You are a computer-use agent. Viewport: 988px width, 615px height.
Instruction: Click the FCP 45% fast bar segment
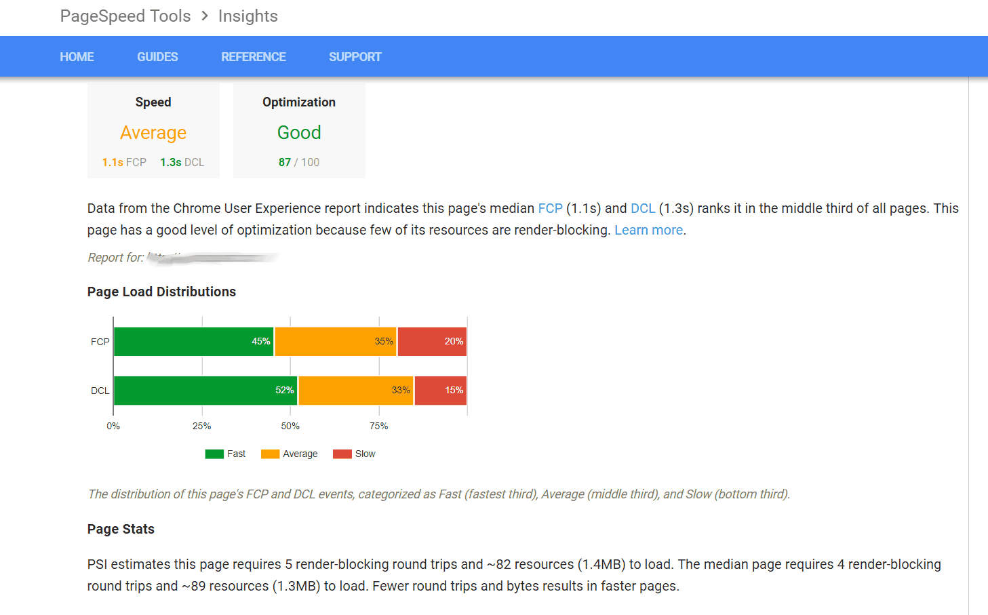point(193,342)
